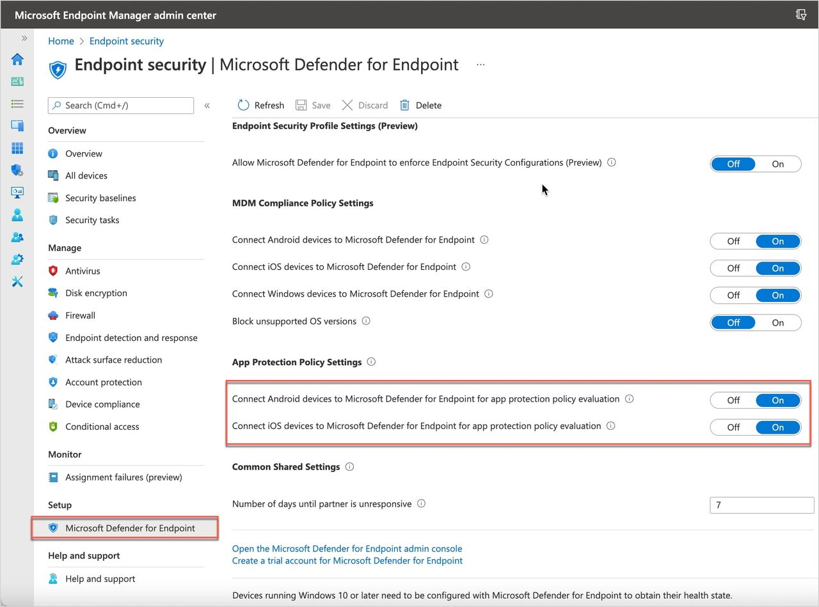Click info icon beside App Protection Policy Settings
Viewport: 819px width, 607px height.
click(x=371, y=362)
